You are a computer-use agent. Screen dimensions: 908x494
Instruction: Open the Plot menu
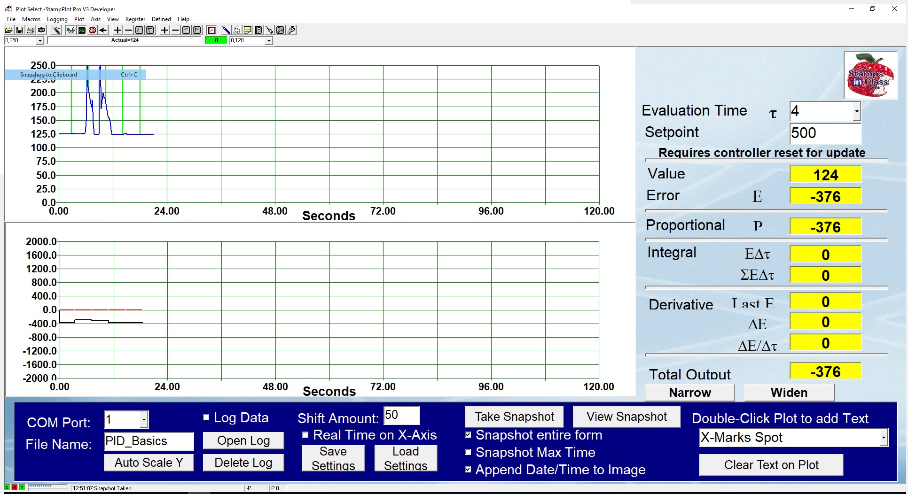click(79, 19)
